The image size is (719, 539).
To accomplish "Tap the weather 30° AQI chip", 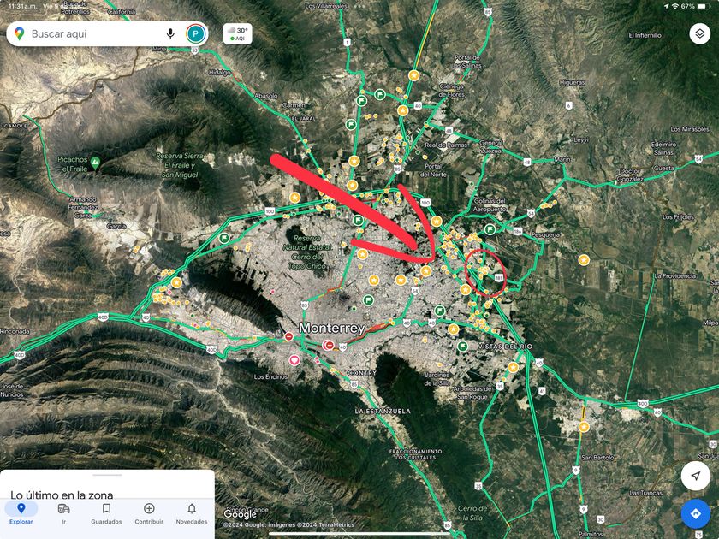I will (238, 34).
